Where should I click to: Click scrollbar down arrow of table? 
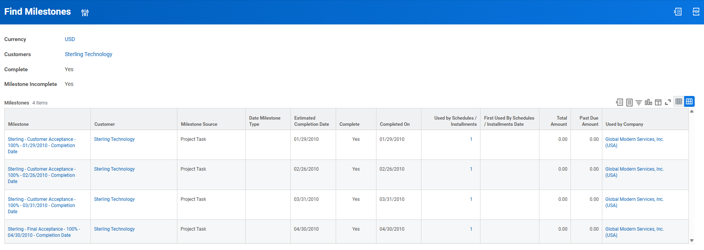(x=692, y=240)
